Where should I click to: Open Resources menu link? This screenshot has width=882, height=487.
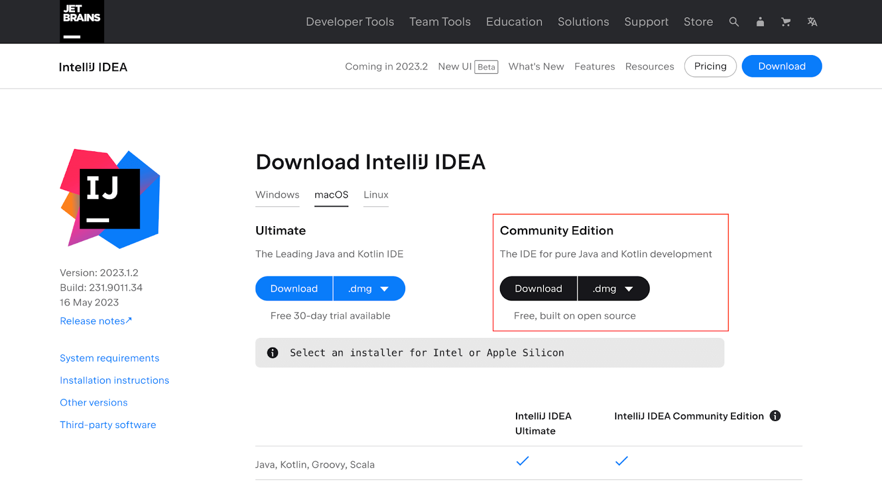tap(649, 67)
